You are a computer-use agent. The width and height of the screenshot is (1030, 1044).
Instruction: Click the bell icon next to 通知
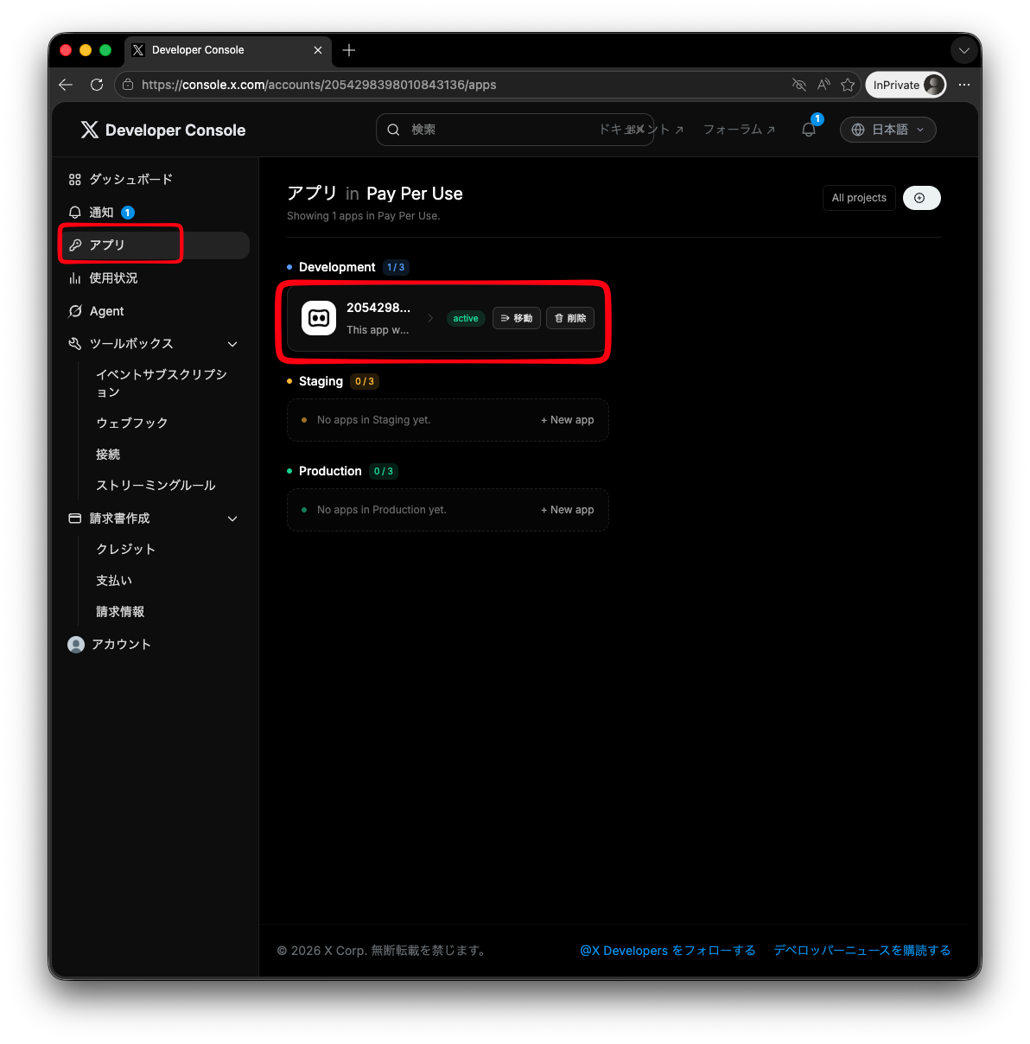(75, 213)
